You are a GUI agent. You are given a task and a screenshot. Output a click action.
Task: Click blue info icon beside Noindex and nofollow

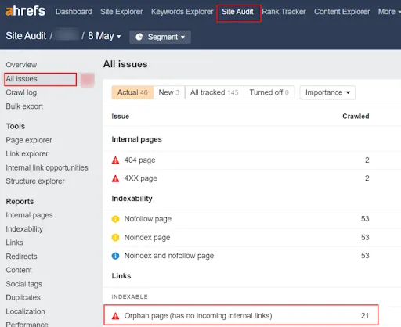pyautogui.click(x=115, y=256)
